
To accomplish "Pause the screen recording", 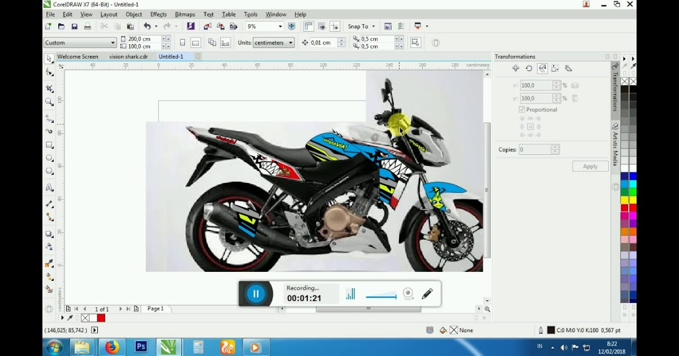I will coord(256,293).
